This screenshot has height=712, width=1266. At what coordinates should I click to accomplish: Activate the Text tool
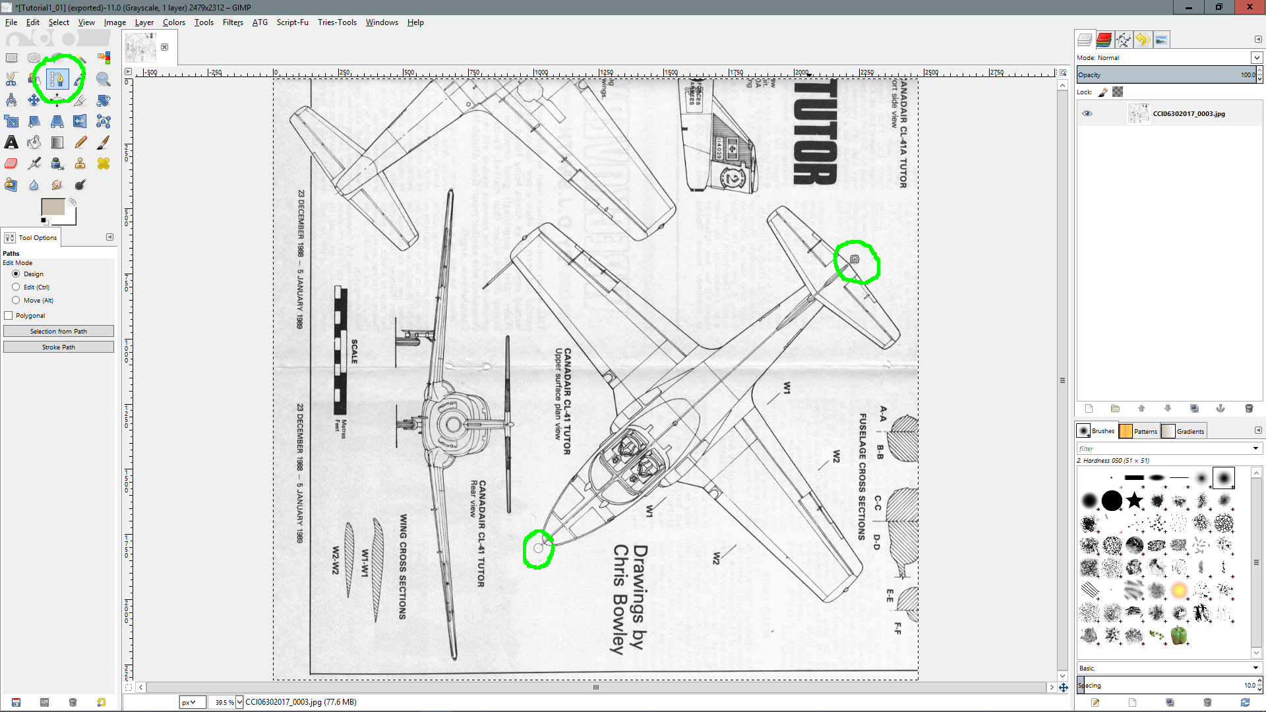tap(11, 142)
